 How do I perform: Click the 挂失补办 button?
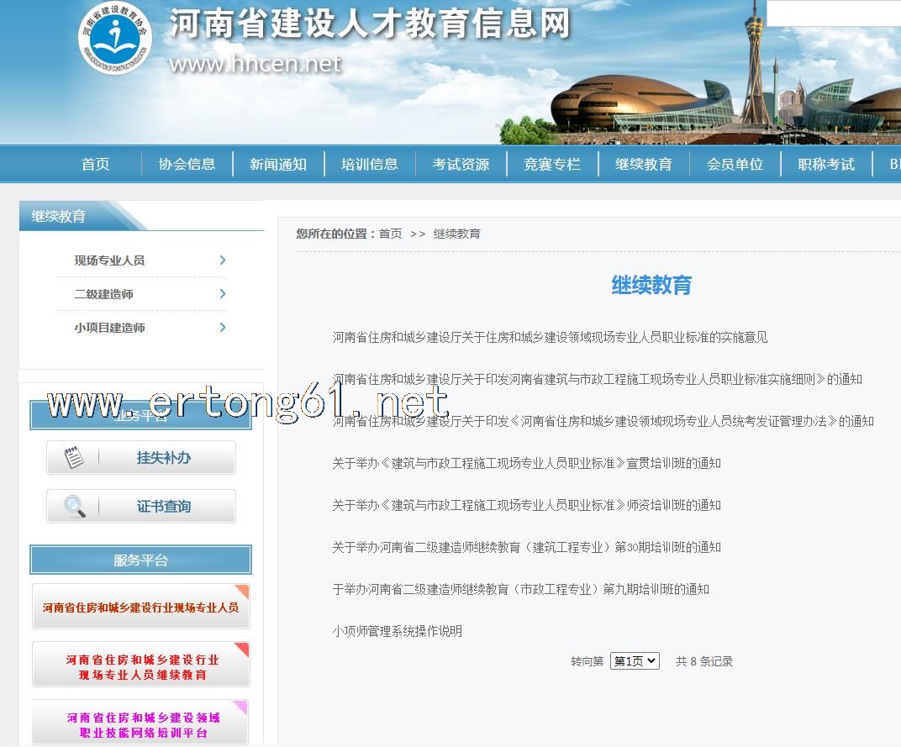(x=163, y=458)
